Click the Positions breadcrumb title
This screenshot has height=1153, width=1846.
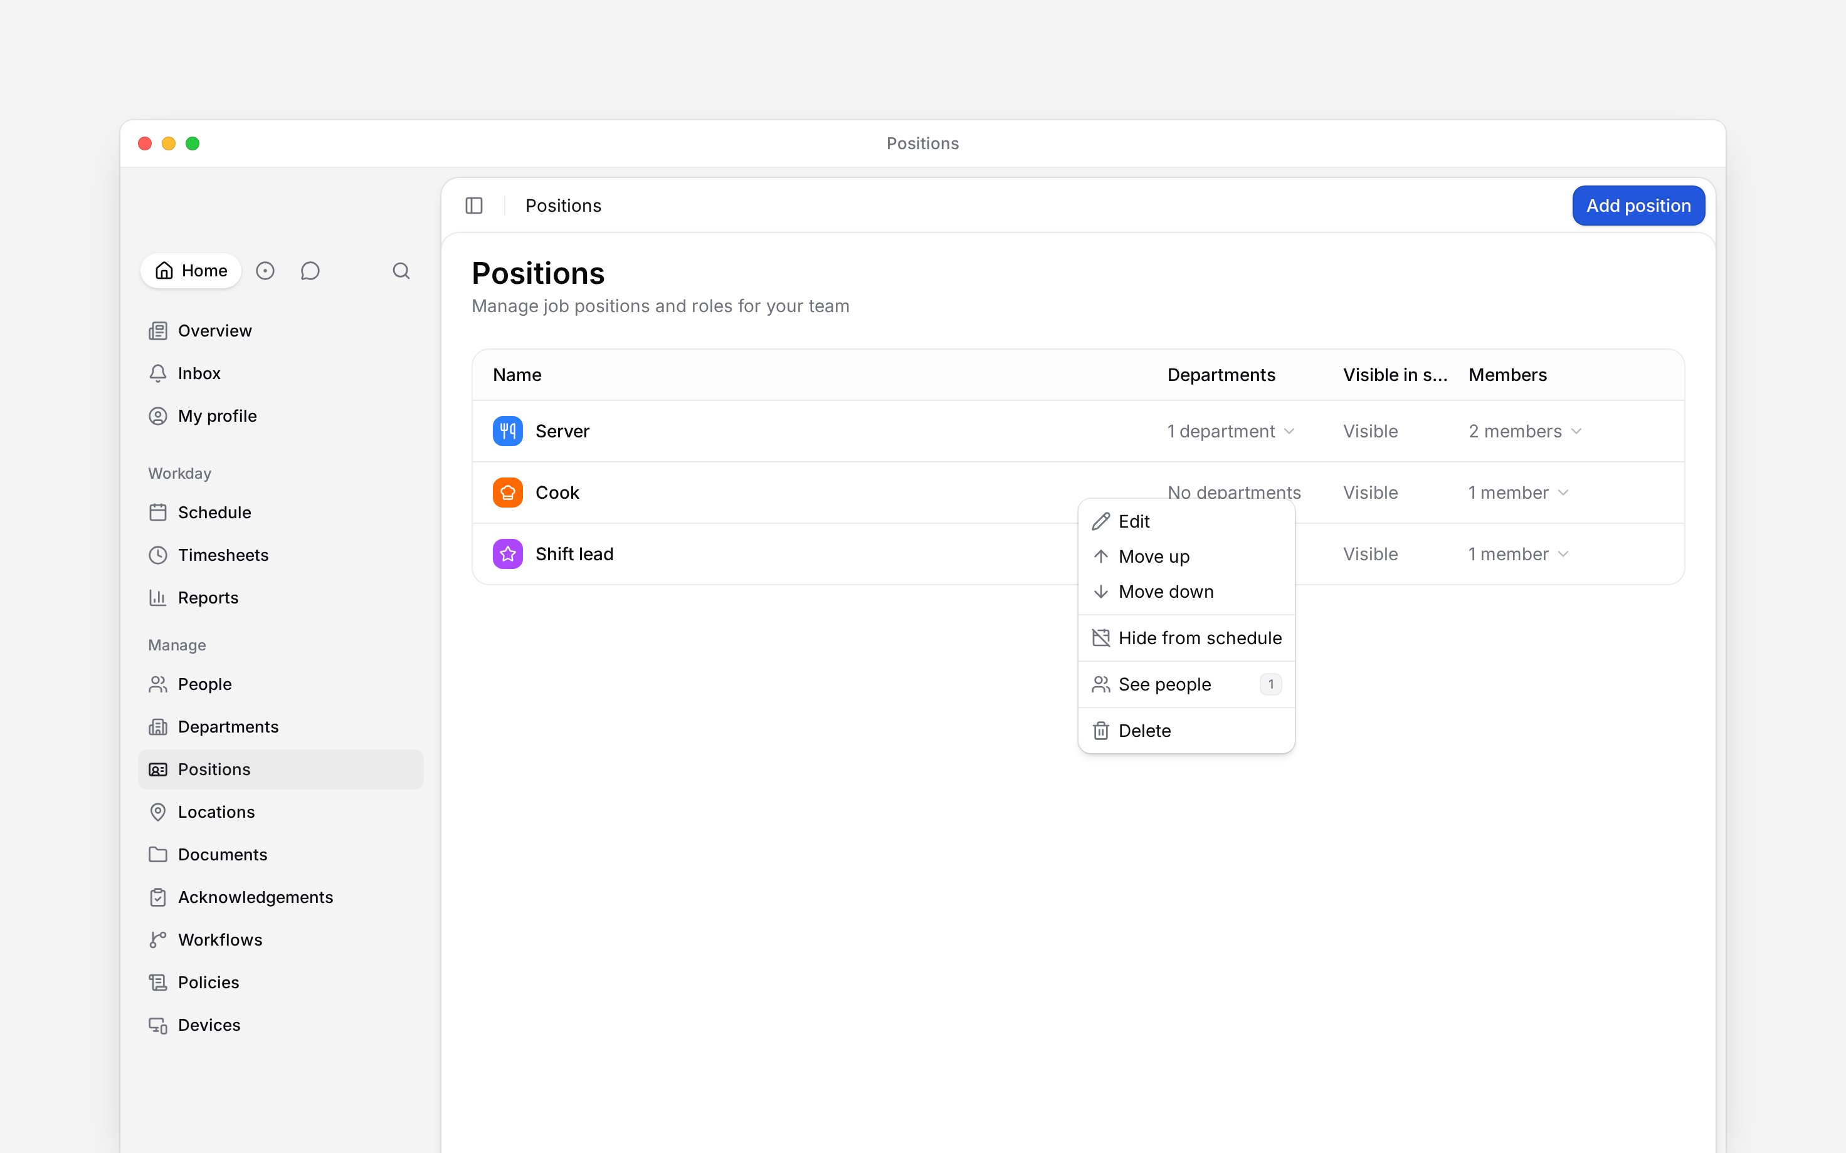(563, 206)
